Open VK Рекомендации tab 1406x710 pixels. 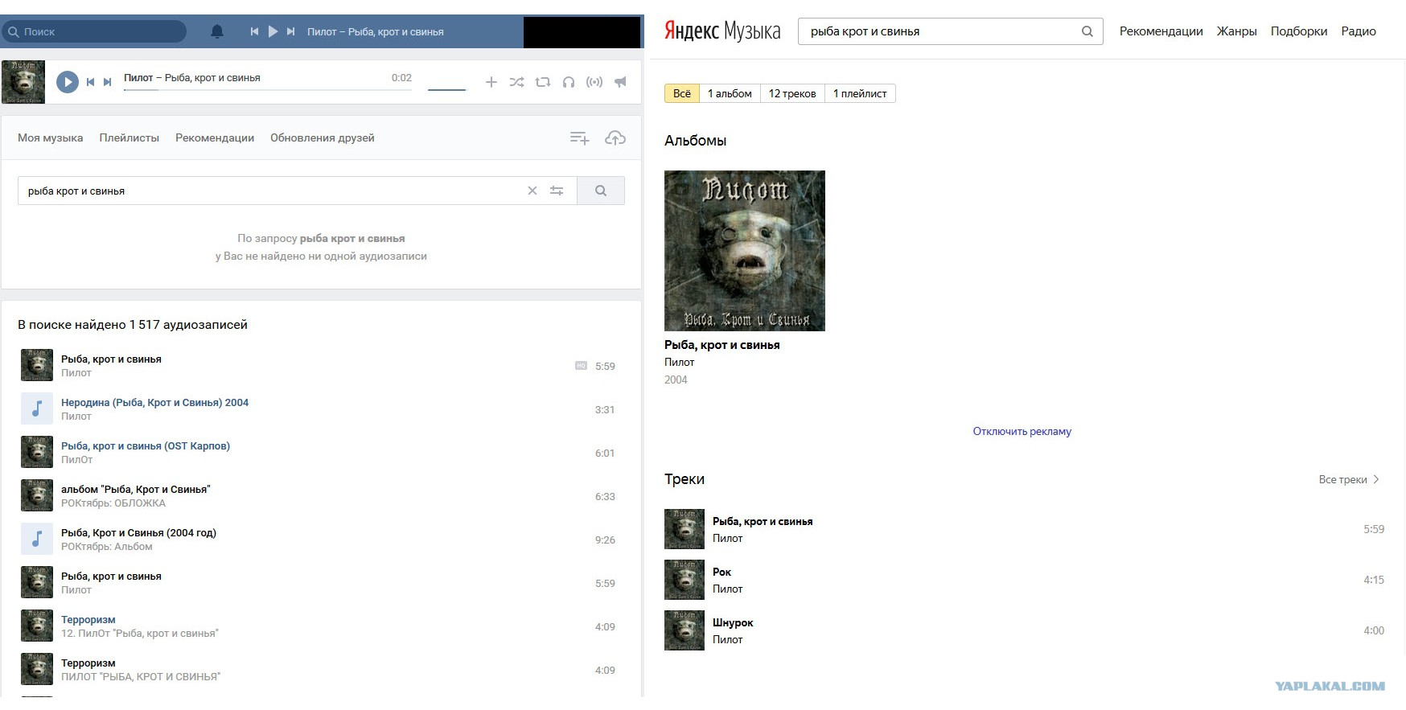click(x=215, y=138)
